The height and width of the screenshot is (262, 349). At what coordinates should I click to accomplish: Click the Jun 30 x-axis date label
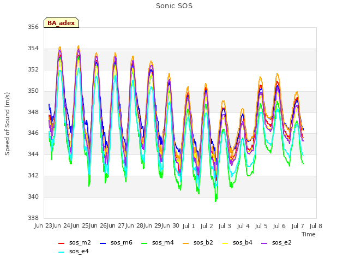coord(170,226)
